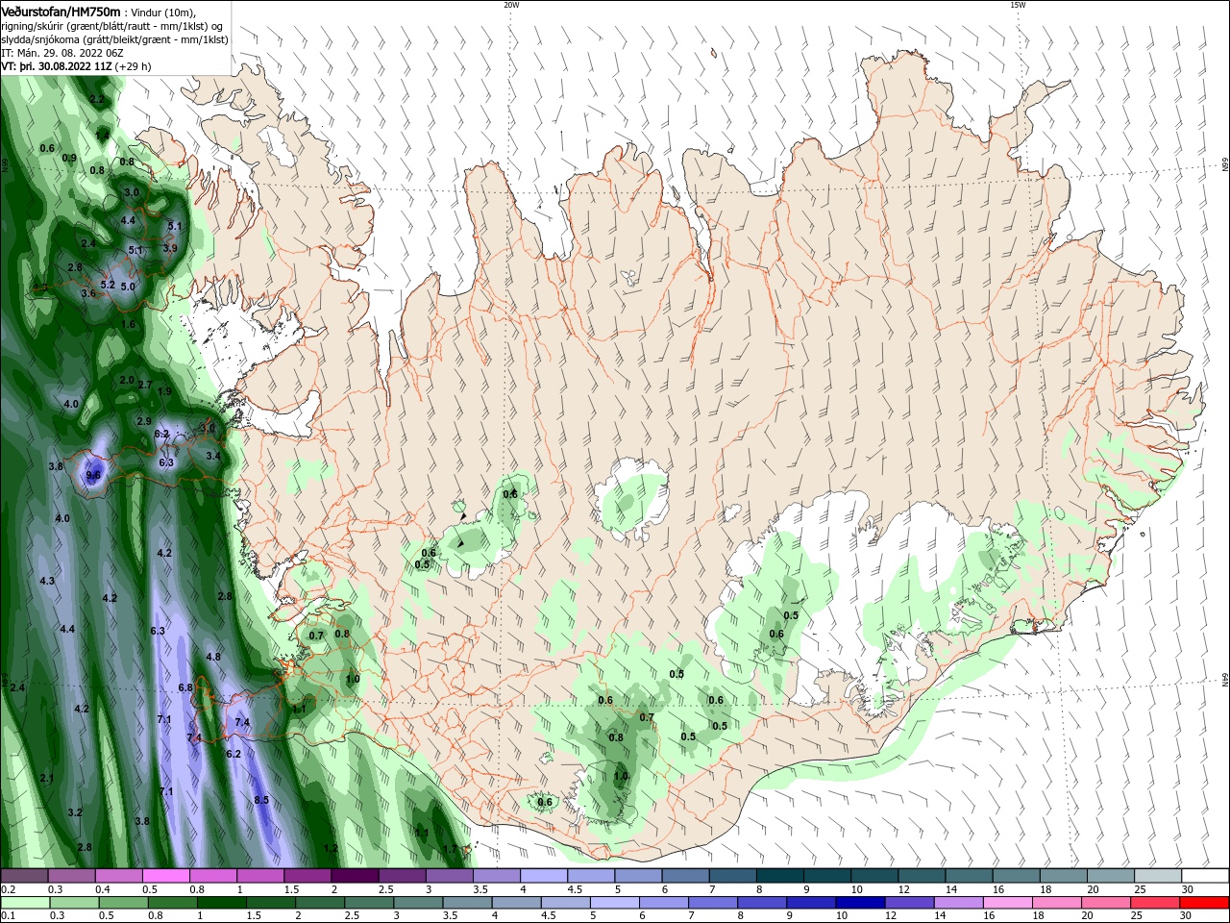Click the 4.8 precipitation value
Screen dimensions: 1230x923
pos(213,657)
